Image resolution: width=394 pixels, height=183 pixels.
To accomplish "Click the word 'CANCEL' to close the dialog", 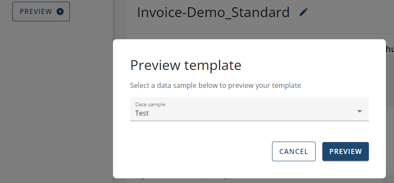I will (x=293, y=151).
